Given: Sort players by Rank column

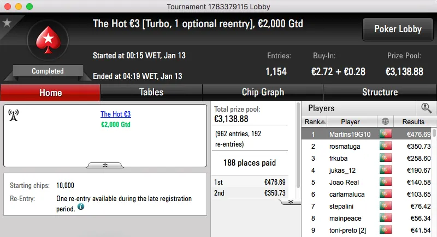Looking at the screenshot, I should coord(315,122).
